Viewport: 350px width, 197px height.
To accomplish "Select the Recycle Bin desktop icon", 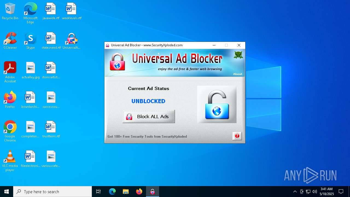I will click(10, 11).
